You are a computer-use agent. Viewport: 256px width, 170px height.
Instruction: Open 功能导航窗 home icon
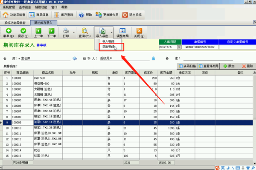point(6,15)
